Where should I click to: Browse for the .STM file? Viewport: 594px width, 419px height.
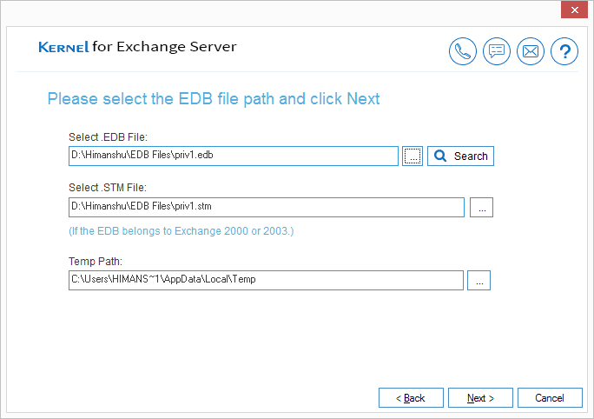click(481, 208)
